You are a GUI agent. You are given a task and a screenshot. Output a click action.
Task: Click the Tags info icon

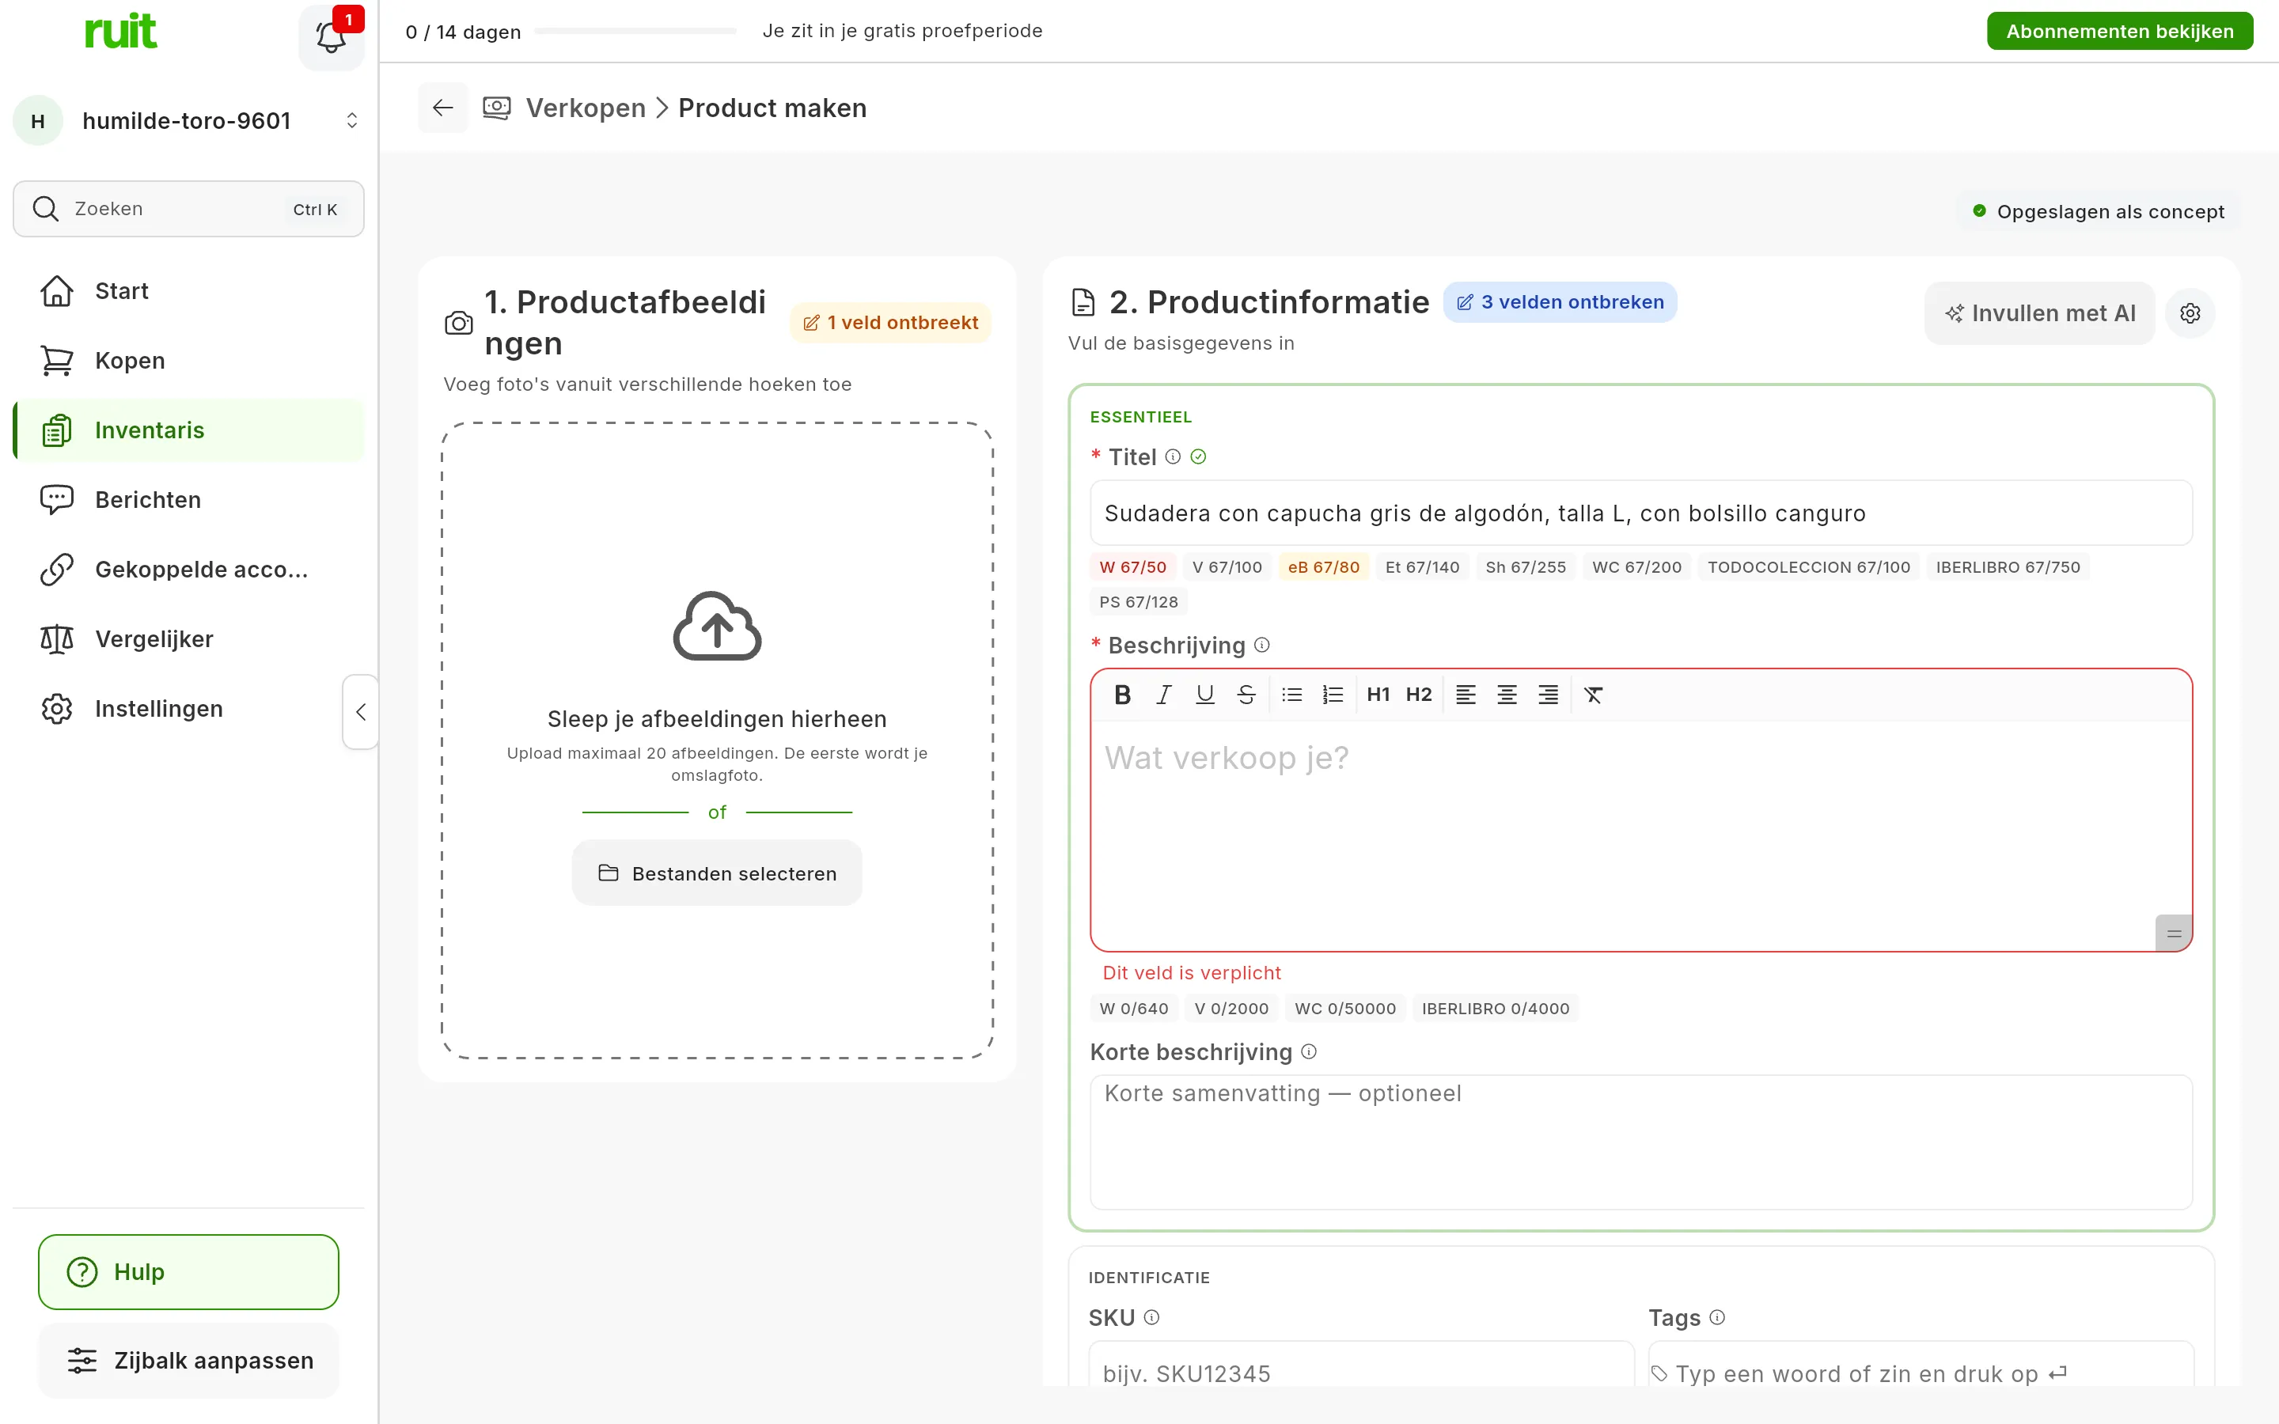[1717, 1317]
